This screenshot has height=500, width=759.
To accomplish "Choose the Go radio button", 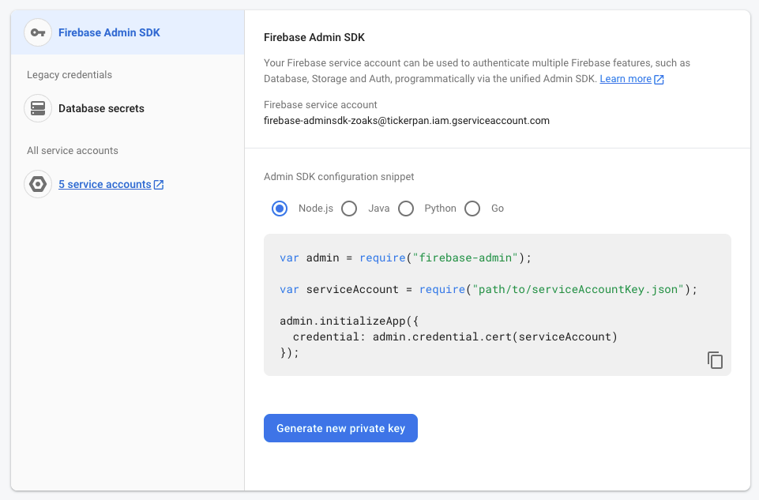I will click(x=472, y=209).
